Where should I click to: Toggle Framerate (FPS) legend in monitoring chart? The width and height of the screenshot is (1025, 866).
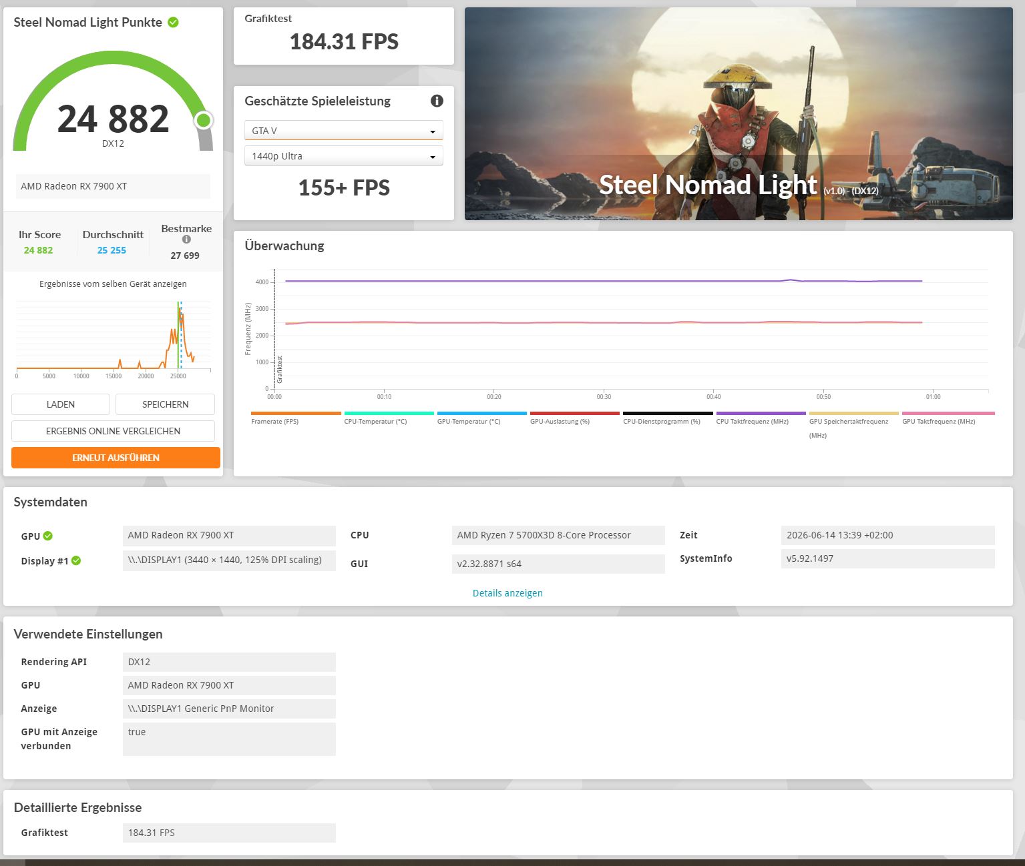click(x=296, y=418)
